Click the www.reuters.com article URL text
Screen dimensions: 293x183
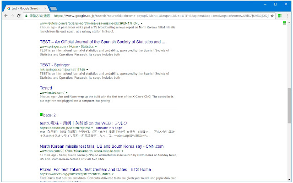(x=90, y=23)
